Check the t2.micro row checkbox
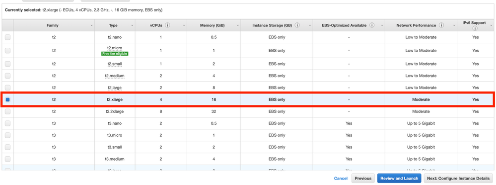496x185 pixels. point(7,50)
